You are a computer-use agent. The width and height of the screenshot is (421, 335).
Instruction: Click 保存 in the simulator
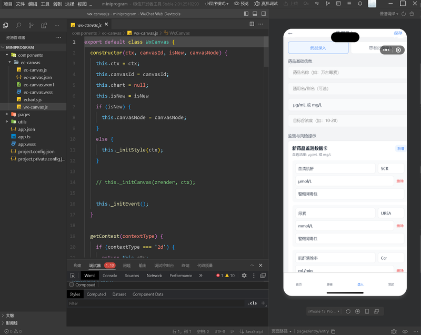[398, 33]
